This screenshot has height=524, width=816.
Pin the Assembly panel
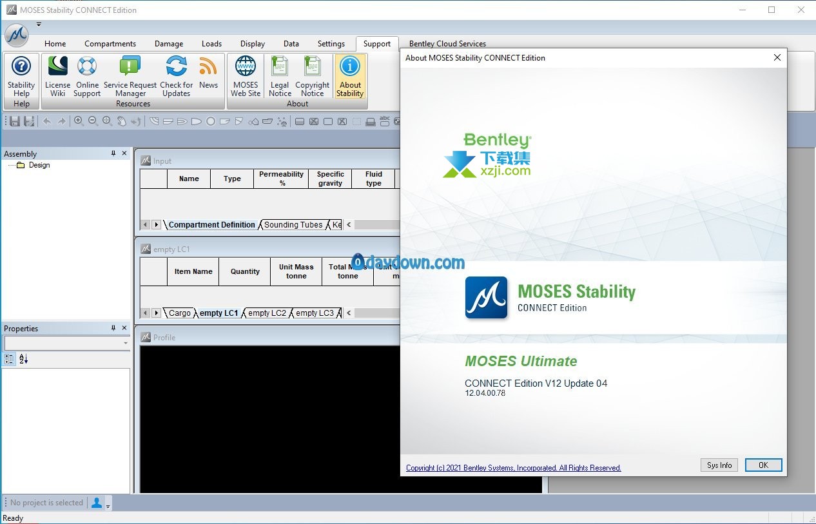click(x=113, y=153)
